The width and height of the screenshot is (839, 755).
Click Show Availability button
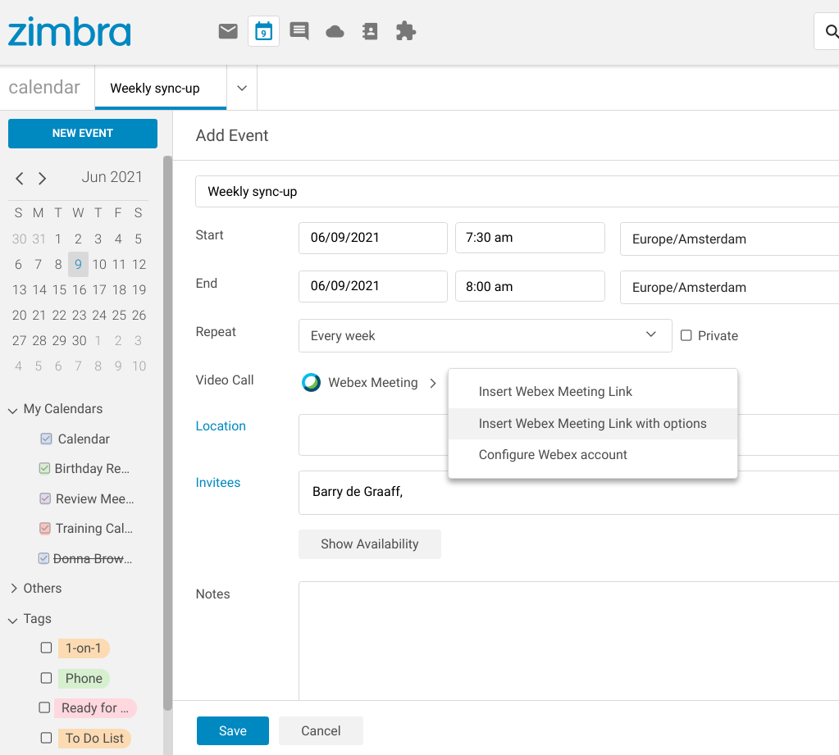[x=370, y=544]
